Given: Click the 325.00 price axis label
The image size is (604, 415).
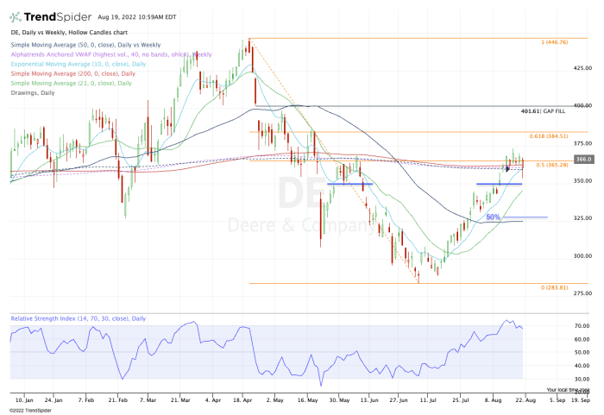Looking at the screenshot, I should click(582, 218).
